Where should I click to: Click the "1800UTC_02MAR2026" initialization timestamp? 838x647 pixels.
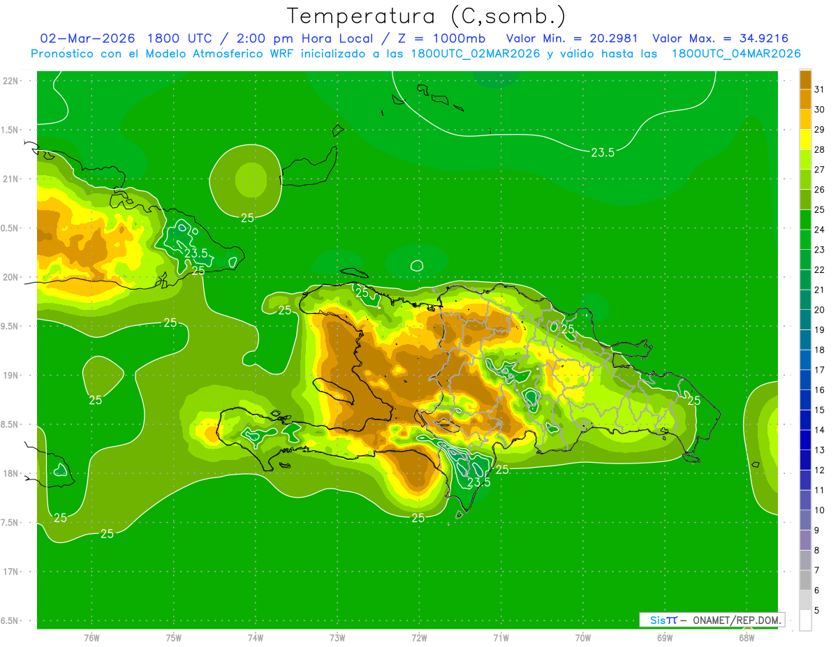click(x=481, y=54)
